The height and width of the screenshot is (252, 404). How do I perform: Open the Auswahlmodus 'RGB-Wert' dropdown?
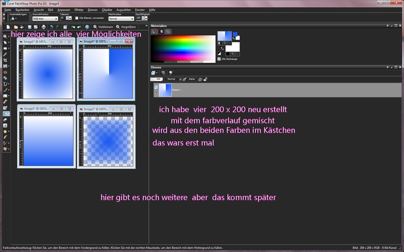(x=45, y=19)
